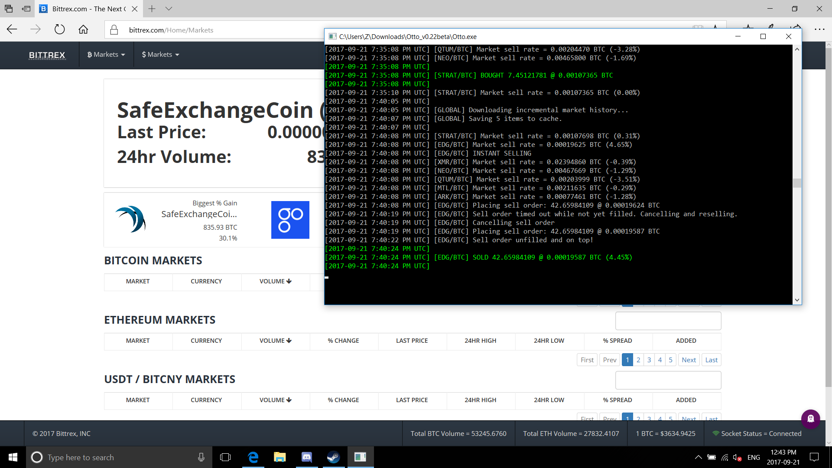
Task: Expand the Bitcoin Markets dropdown
Action: [x=106, y=55]
